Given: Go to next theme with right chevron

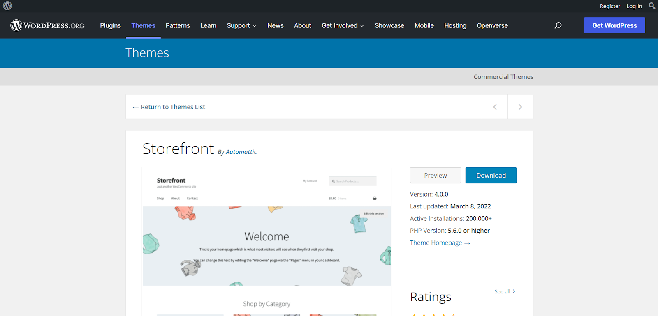Looking at the screenshot, I should click(x=520, y=107).
